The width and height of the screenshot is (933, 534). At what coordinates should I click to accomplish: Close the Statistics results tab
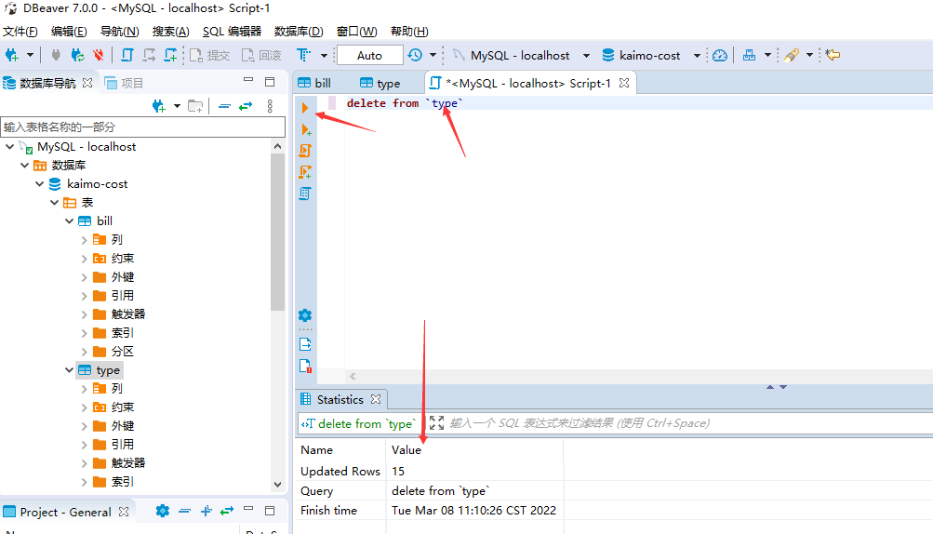tap(376, 399)
